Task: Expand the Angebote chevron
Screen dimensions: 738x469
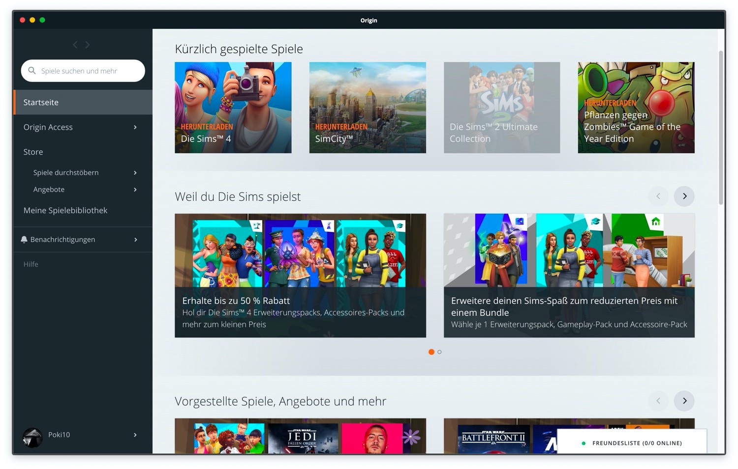Action: click(x=135, y=190)
